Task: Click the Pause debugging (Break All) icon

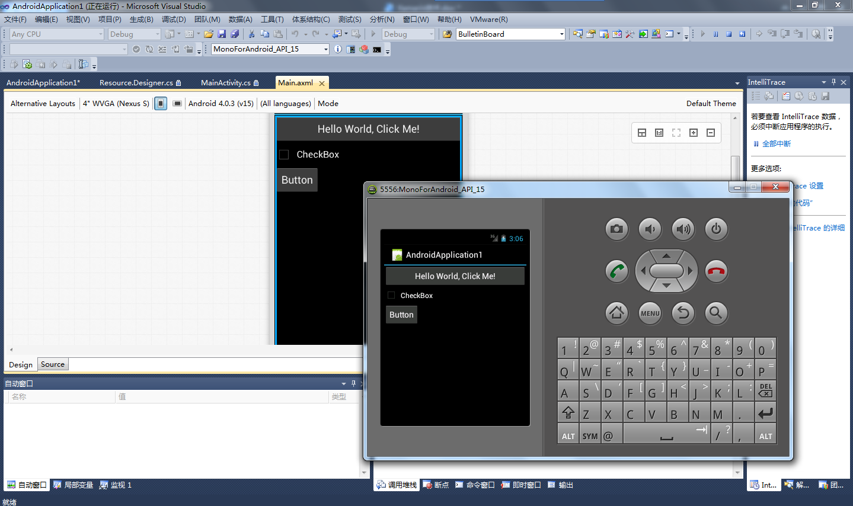Action: tap(716, 34)
